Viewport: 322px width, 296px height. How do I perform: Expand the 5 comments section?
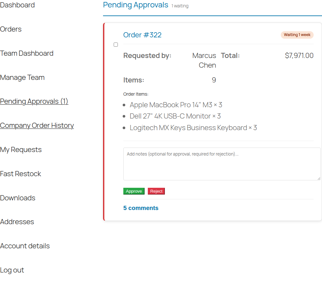[x=141, y=208]
